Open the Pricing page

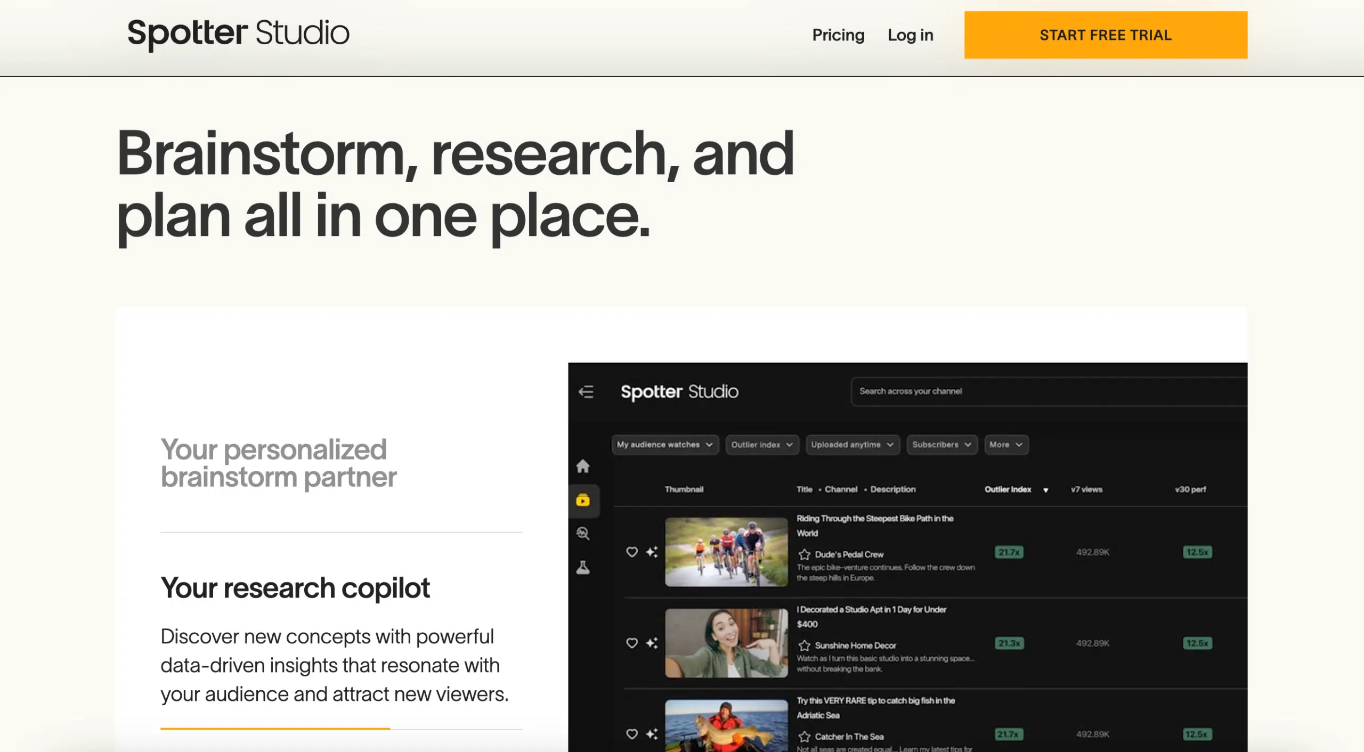(838, 35)
